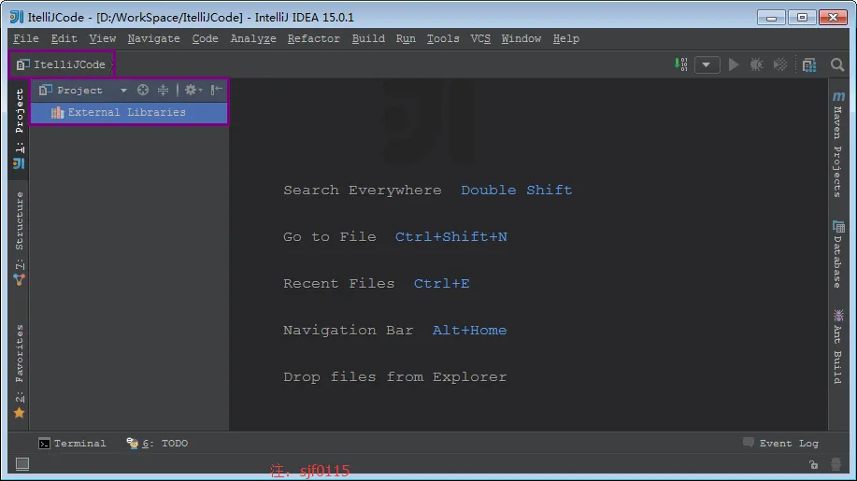This screenshot has width=857, height=481.
Task: Click the Event Log speech bubble icon
Action: click(x=749, y=442)
